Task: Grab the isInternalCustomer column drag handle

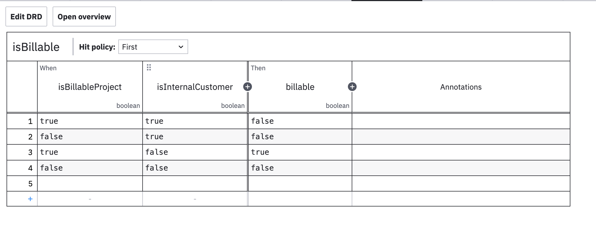Action: pyautogui.click(x=149, y=68)
